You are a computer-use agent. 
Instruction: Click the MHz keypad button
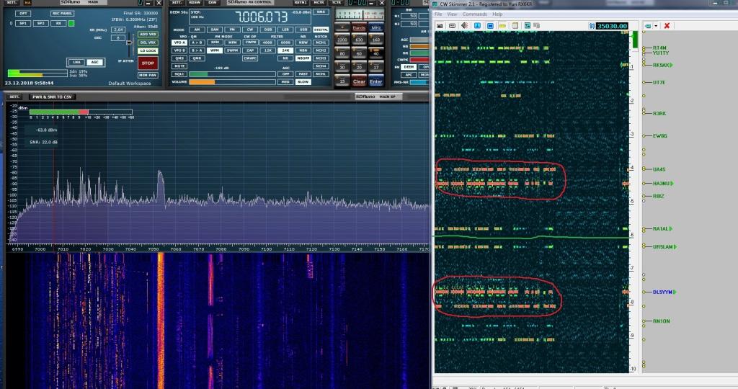point(376,28)
